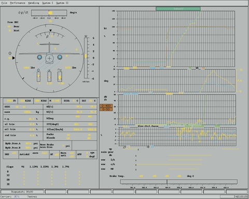
Task: Click the 'SAT' temperature cell
Action: pos(89,101)
